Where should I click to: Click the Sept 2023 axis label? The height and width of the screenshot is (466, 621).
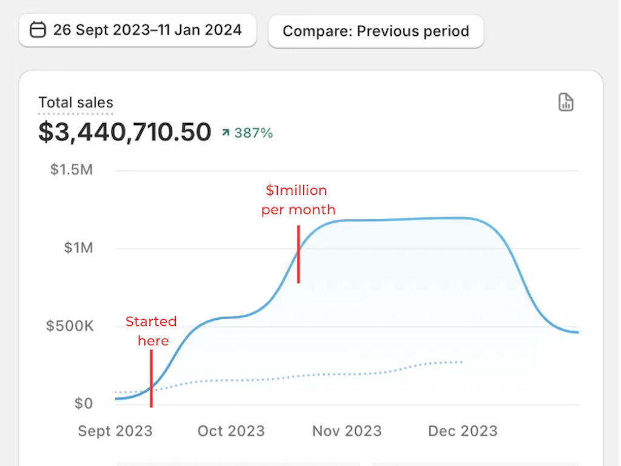(115, 431)
